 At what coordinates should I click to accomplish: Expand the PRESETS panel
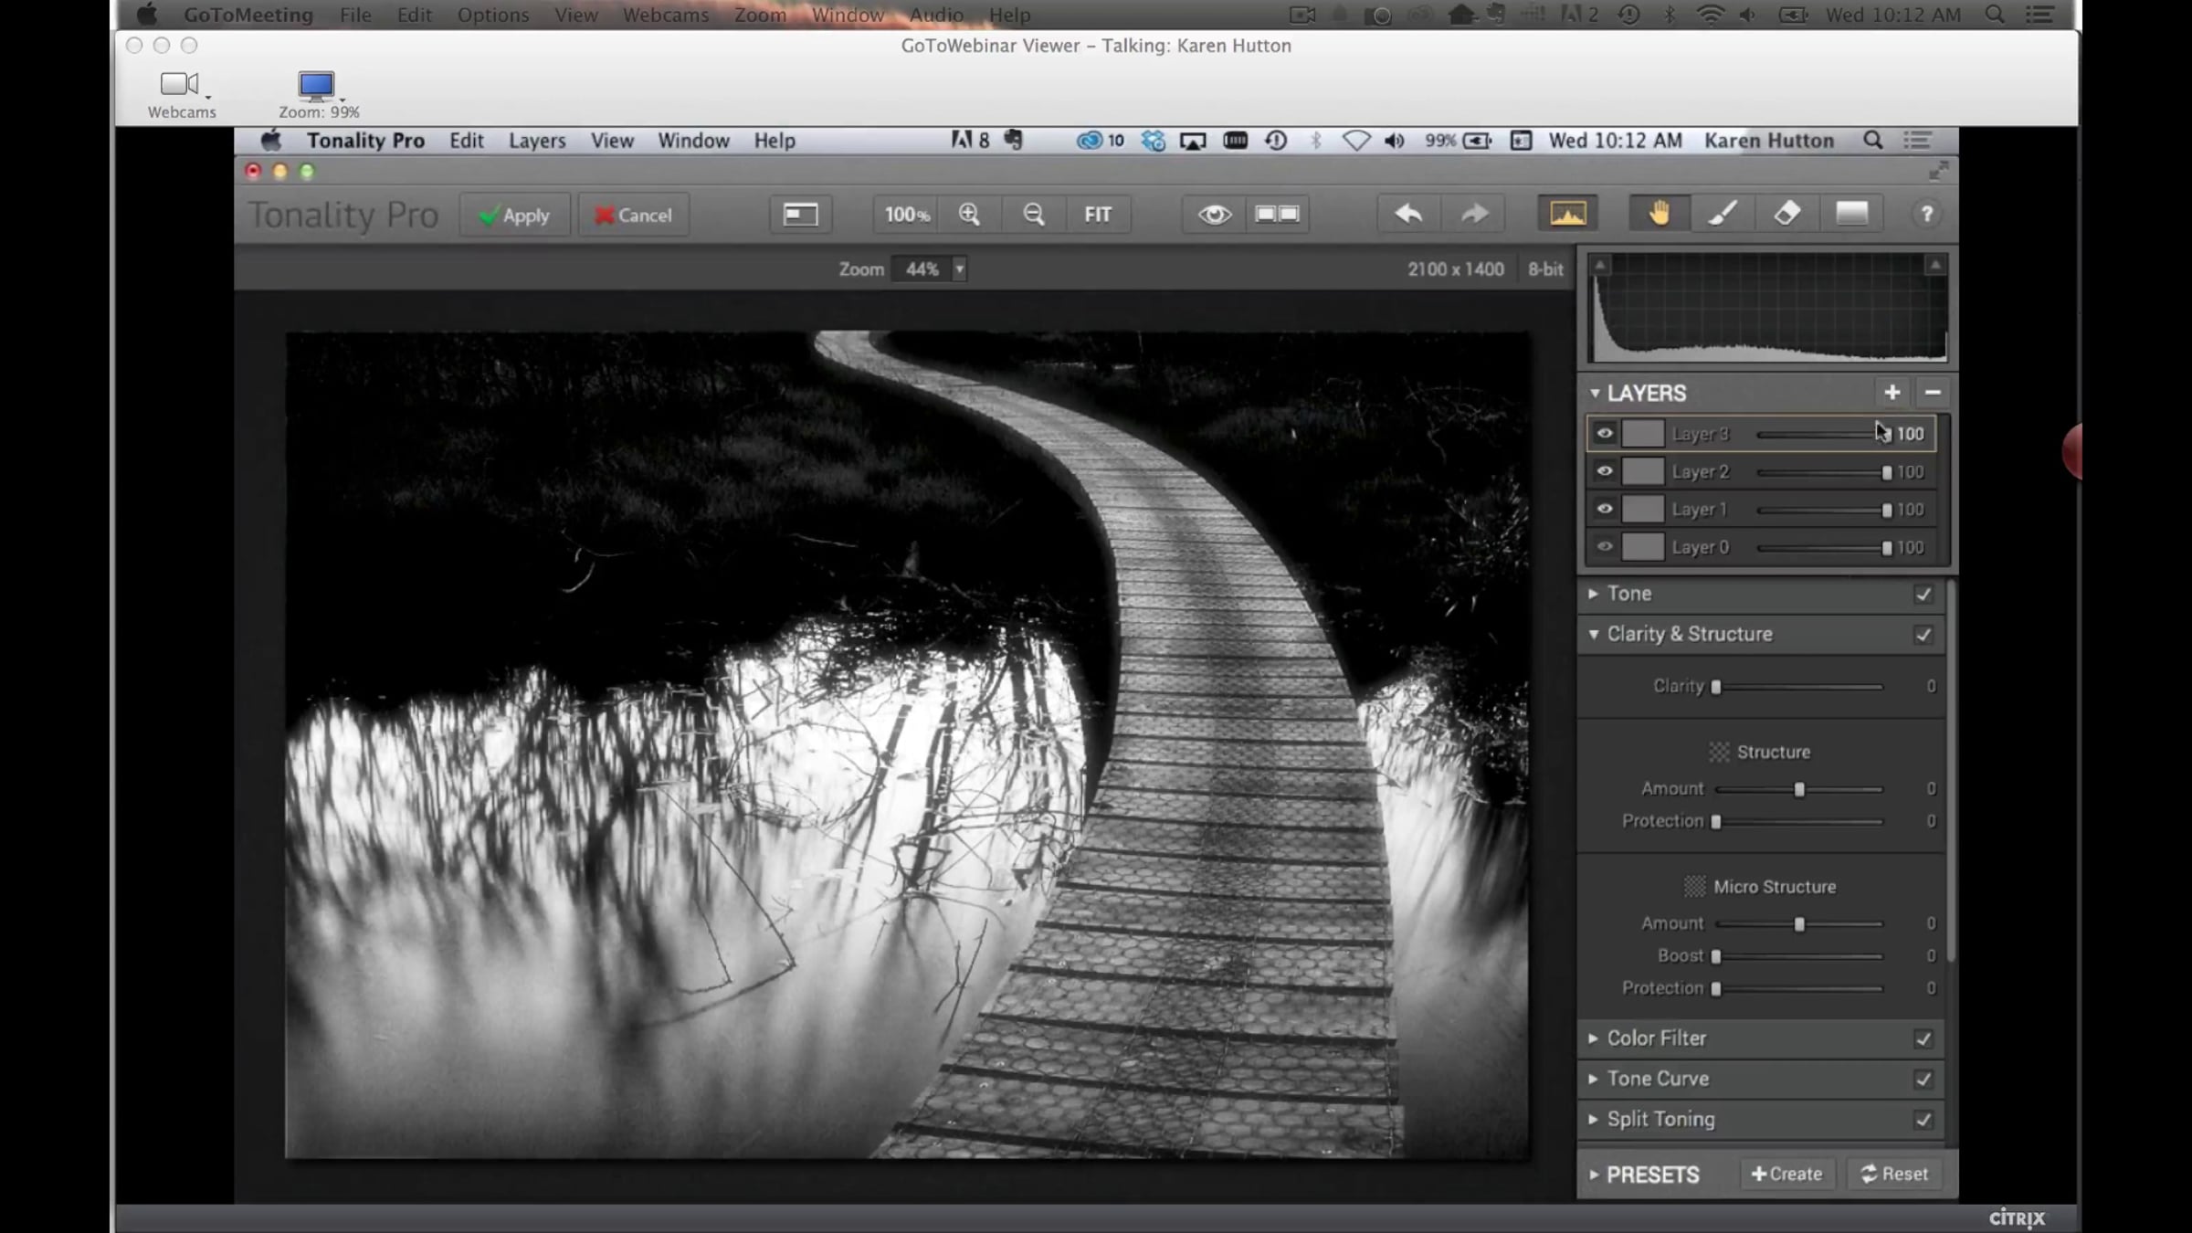pyautogui.click(x=1594, y=1175)
